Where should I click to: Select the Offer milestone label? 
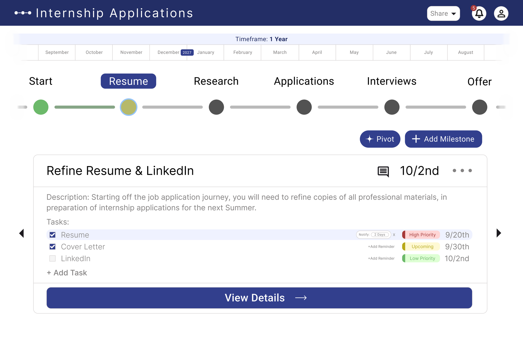[480, 82]
